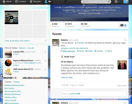This screenshot has width=132, height=104.
Task: Open Skill-Games News coins avatar
Action: pyautogui.click(x=8, y=72)
